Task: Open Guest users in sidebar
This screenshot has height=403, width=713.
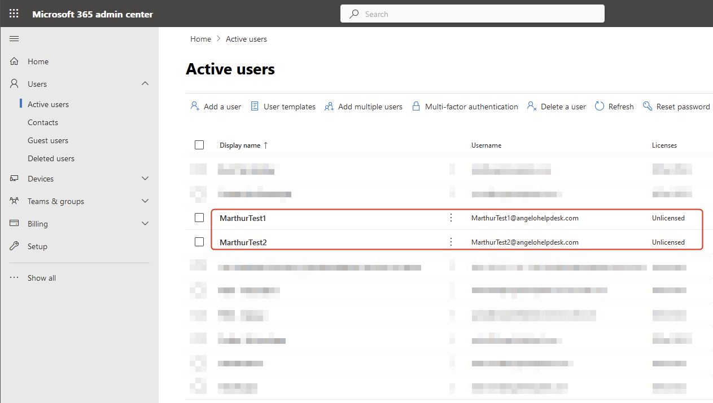Action: pos(48,140)
